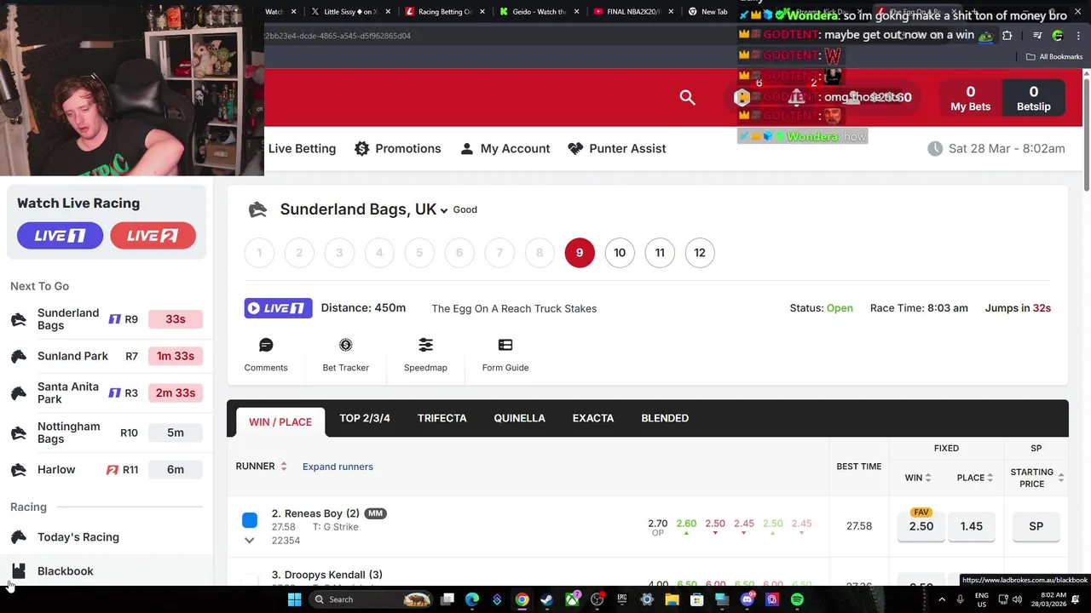Toggle the Reneas Boy runner checkbox
Viewport: 1091px width, 613px height.
(250, 519)
